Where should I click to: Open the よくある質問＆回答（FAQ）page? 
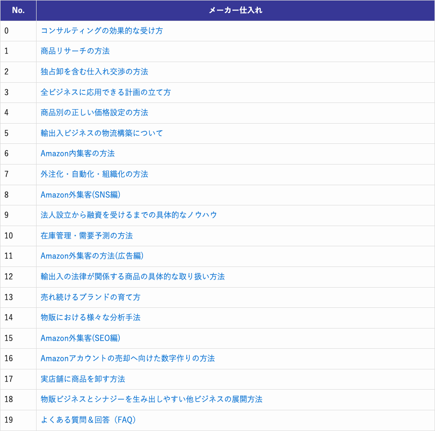click(x=89, y=420)
